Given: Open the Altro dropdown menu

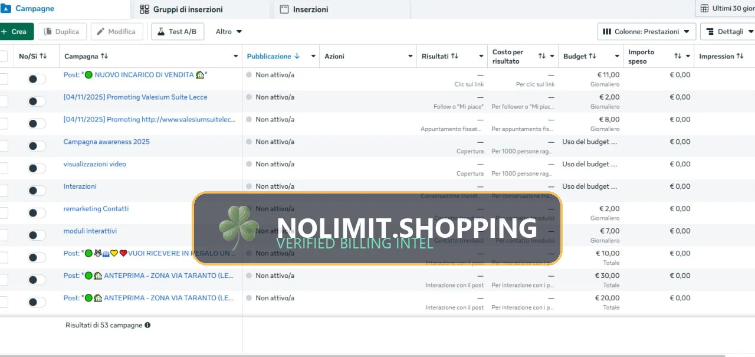Looking at the screenshot, I should point(229,32).
